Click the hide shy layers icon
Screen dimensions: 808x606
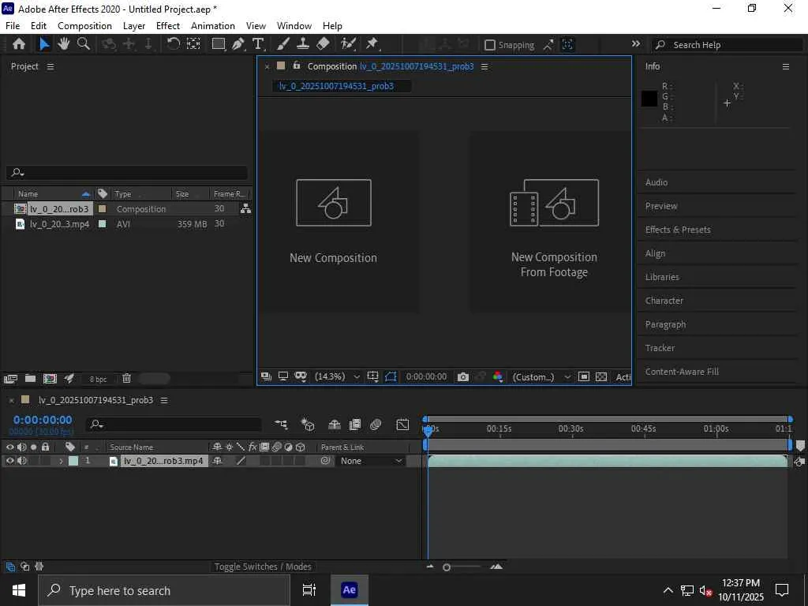(x=335, y=425)
